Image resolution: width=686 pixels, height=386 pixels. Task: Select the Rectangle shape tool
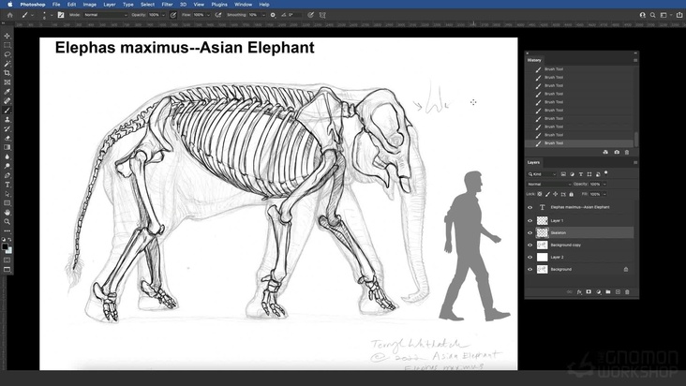coord(7,203)
